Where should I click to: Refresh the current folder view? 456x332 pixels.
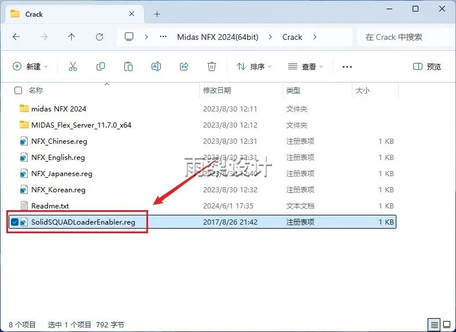coord(100,37)
